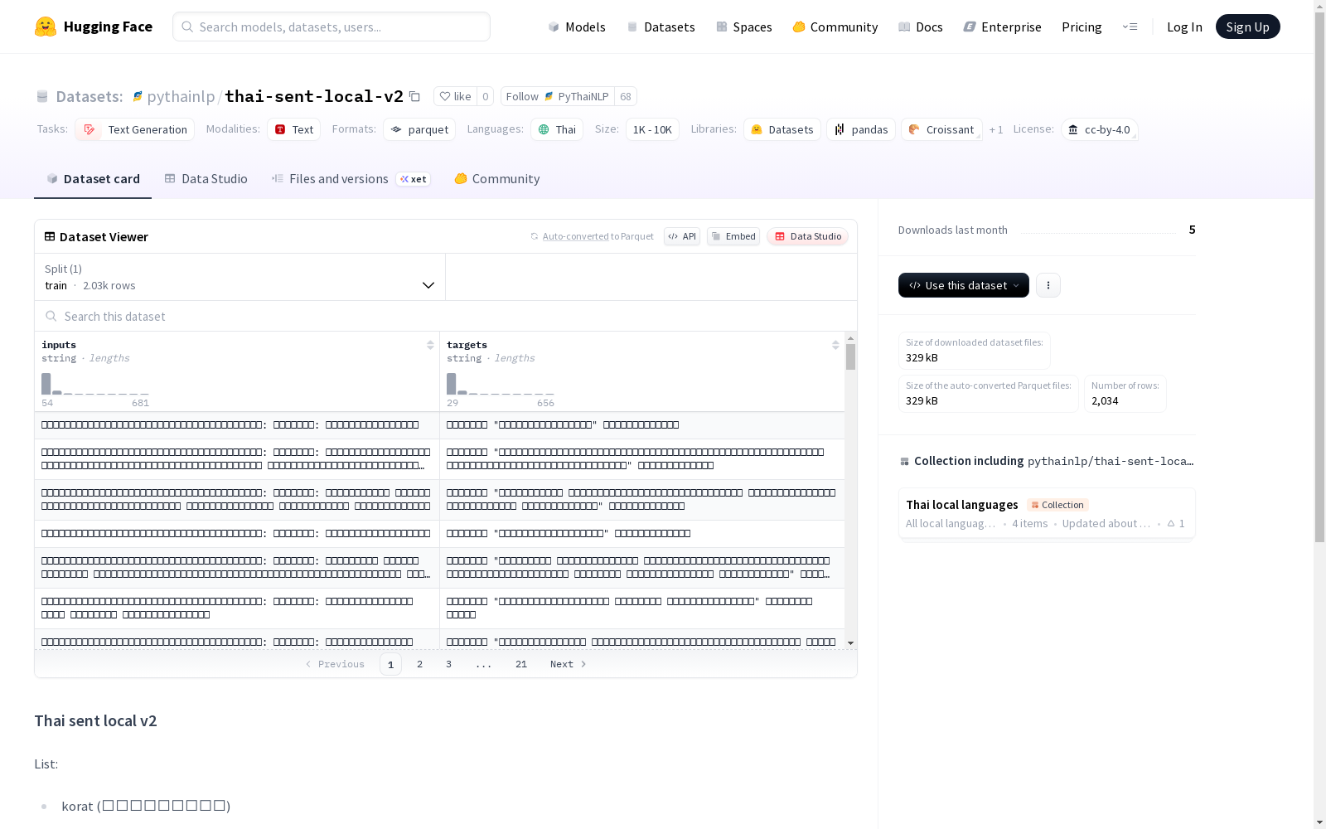Open Enterprise in the top navigation

coord(1003,27)
